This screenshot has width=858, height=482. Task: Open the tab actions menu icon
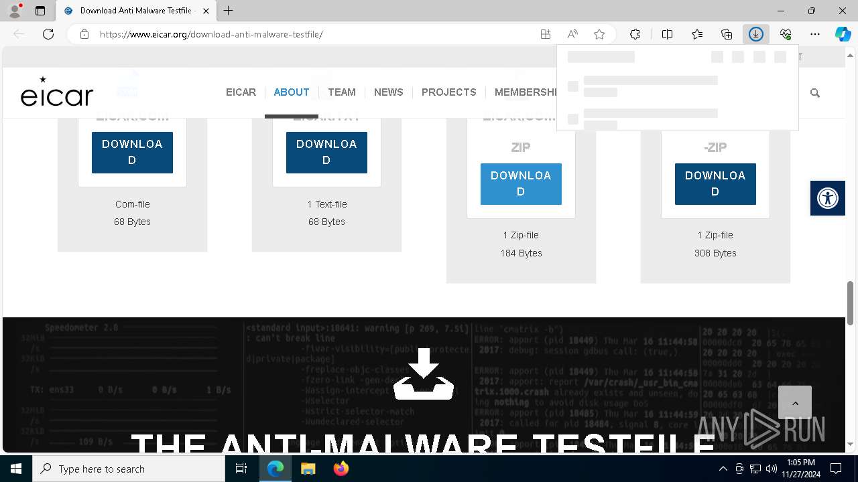click(x=40, y=11)
